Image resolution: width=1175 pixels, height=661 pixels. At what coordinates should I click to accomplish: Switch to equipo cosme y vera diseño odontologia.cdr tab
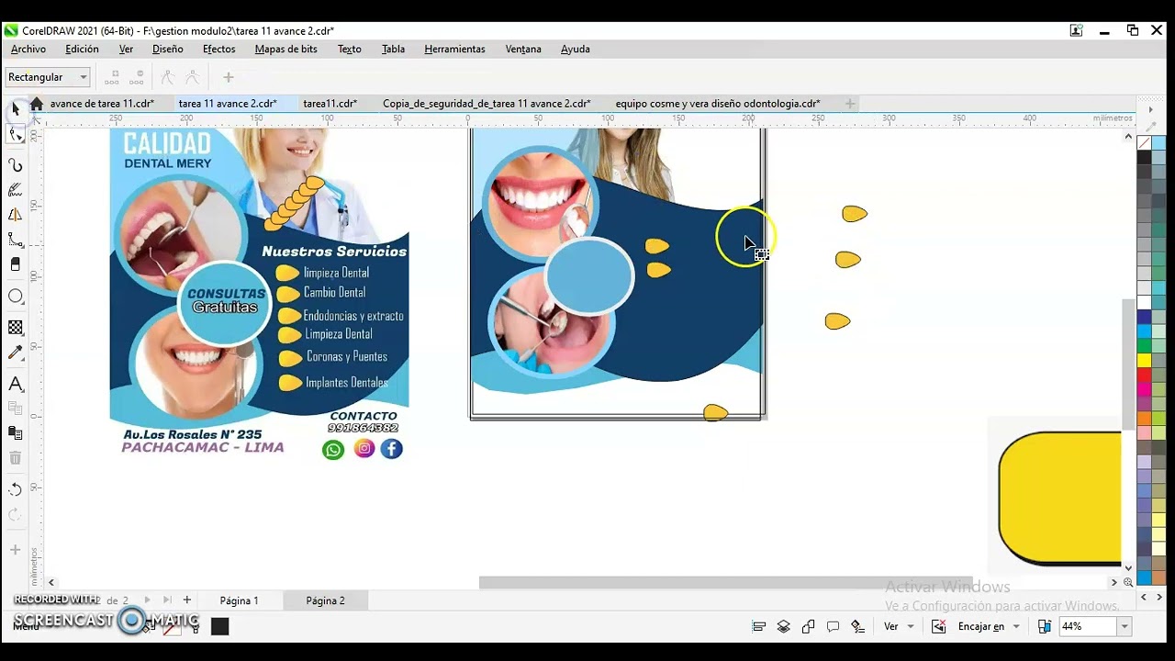click(718, 104)
